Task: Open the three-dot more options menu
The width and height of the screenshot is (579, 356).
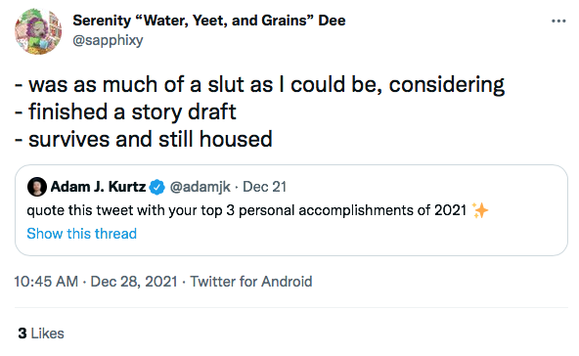Action: coord(558,22)
